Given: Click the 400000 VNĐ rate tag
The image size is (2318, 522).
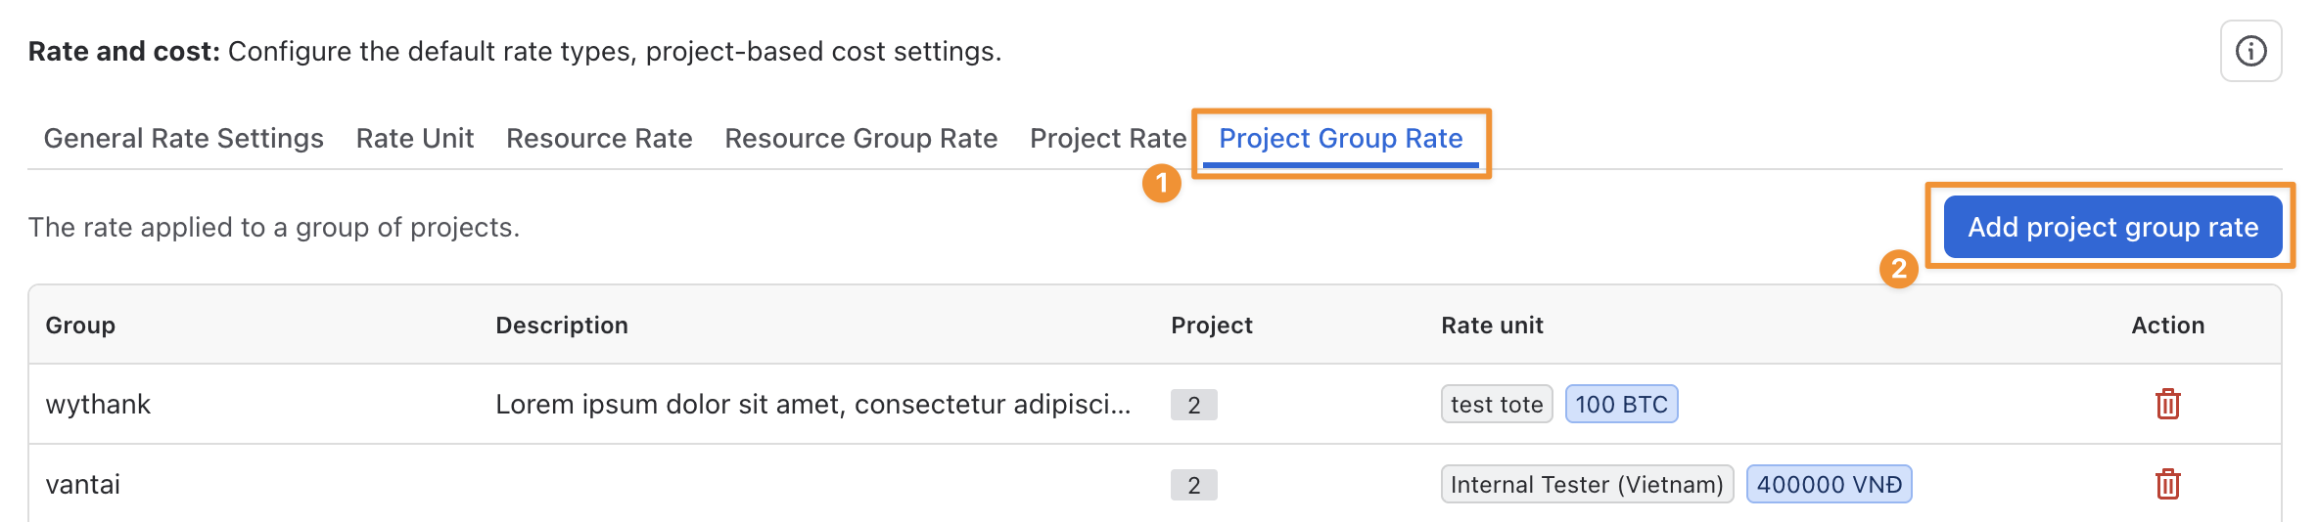Looking at the screenshot, I should click(1830, 484).
